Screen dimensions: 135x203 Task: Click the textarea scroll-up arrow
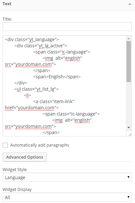point(129,39)
